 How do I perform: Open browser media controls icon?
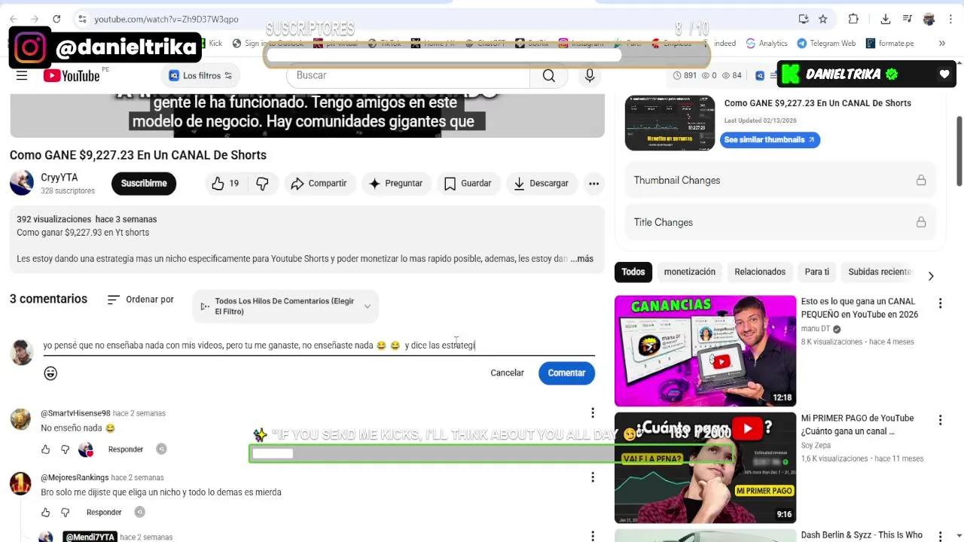(908, 19)
